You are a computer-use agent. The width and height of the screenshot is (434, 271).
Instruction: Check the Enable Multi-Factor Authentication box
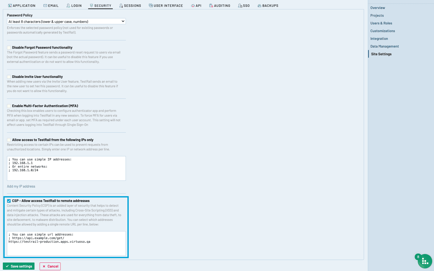9,106
